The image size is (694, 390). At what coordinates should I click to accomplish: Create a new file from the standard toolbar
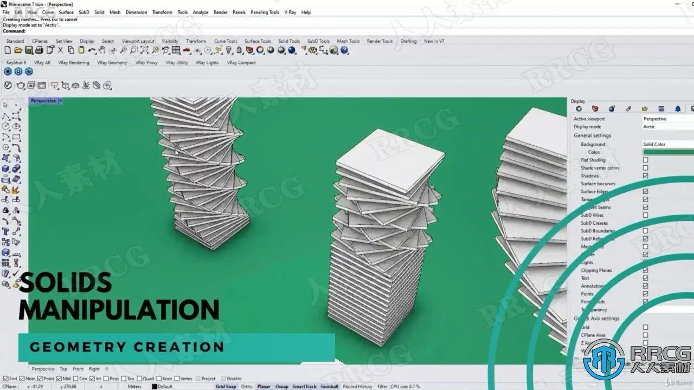[x=8, y=50]
